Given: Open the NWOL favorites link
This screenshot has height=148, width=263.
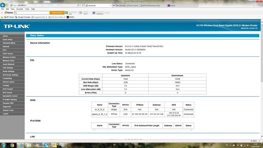Looking at the screenshot, I should 71,17.
